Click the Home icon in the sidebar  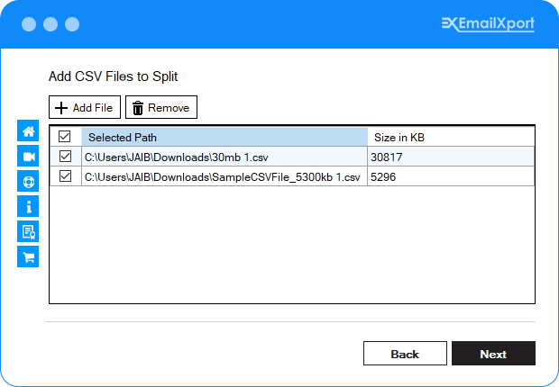coord(28,131)
